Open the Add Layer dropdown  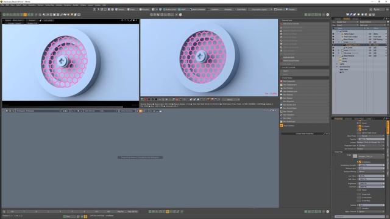(372, 25)
